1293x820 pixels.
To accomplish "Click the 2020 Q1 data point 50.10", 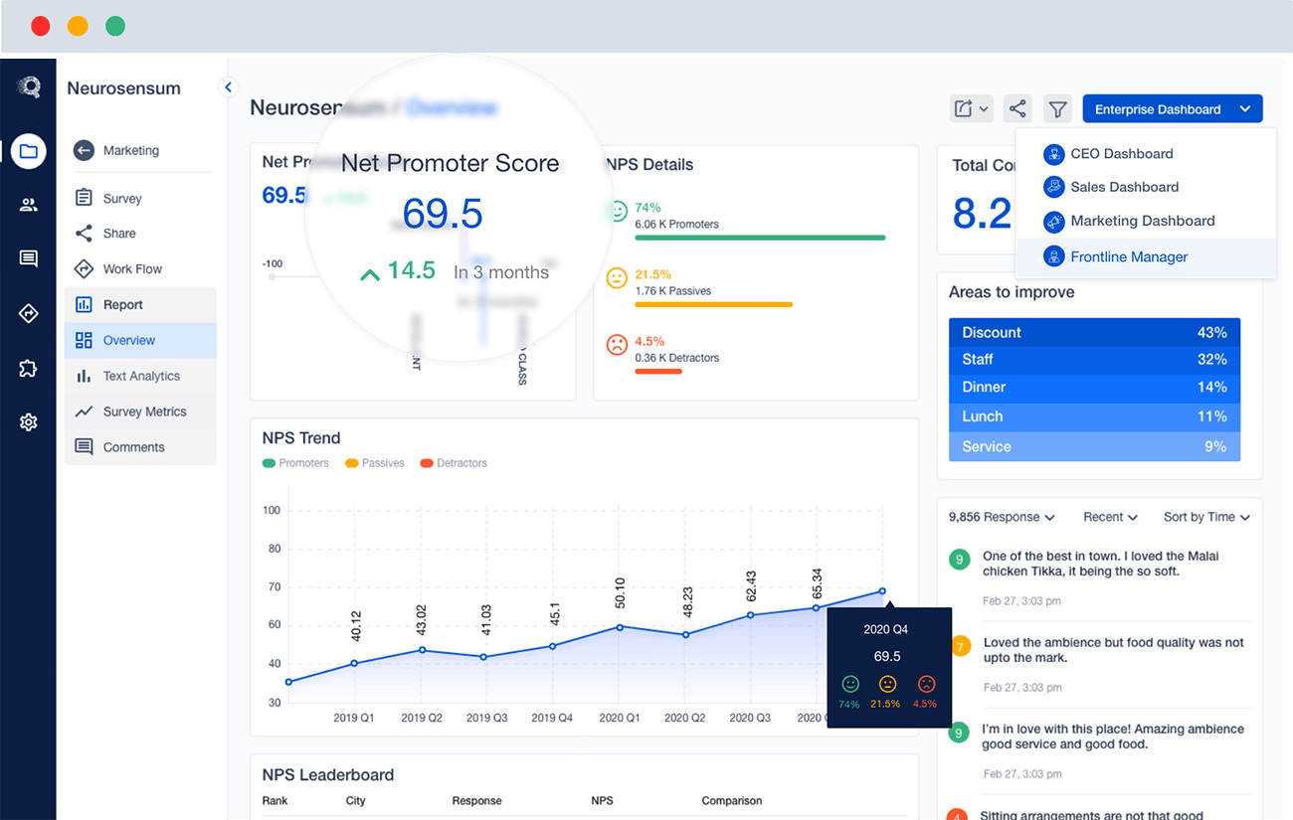I will [x=620, y=627].
